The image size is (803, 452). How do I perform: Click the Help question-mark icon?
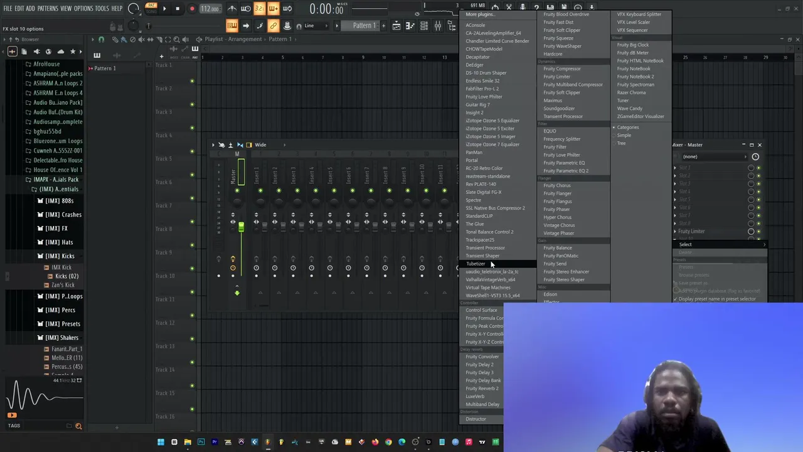tap(536, 8)
